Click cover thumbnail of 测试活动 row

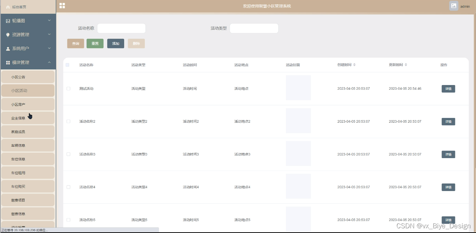coord(298,88)
